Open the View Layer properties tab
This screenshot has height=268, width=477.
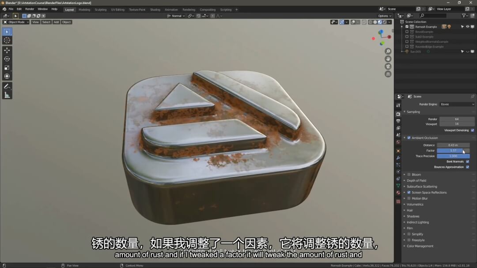[398, 128]
